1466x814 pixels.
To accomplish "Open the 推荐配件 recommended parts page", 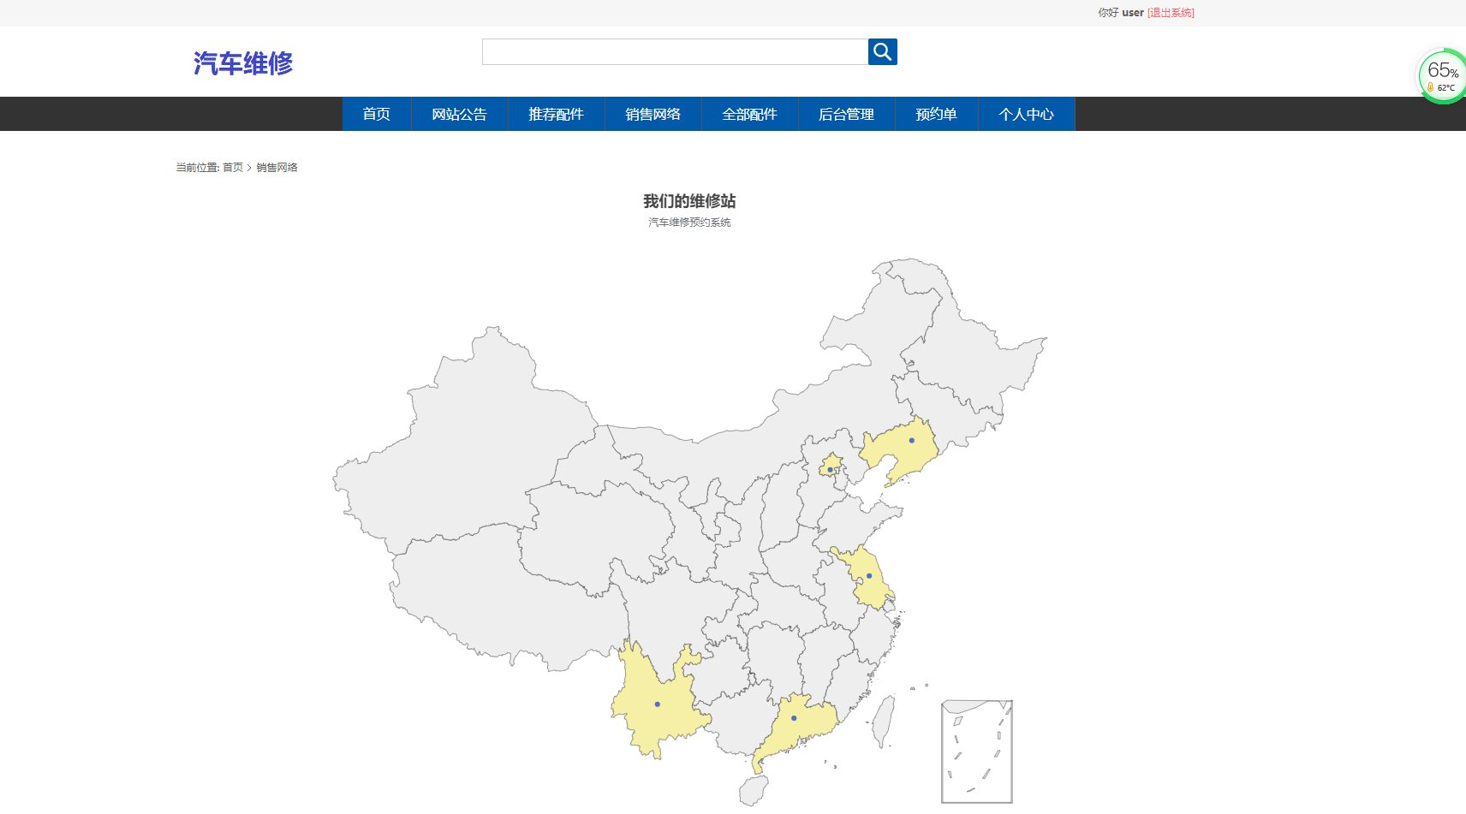I will pos(557,114).
